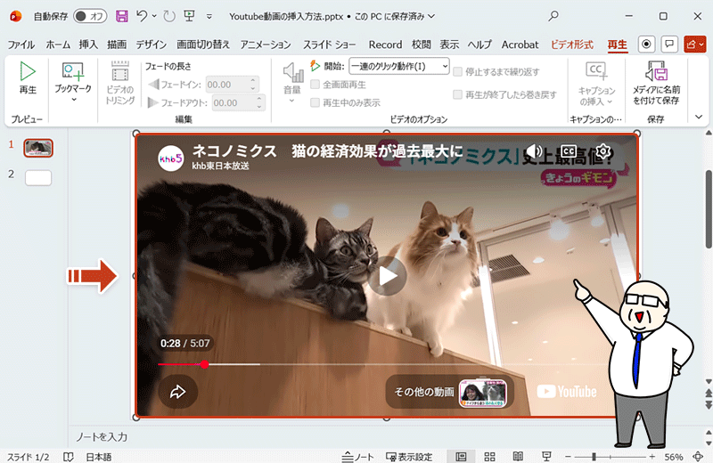
Task: Click the green Play preview icon
Action: (28, 71)
